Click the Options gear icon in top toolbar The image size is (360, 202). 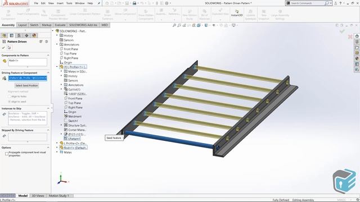coord(167,3)
